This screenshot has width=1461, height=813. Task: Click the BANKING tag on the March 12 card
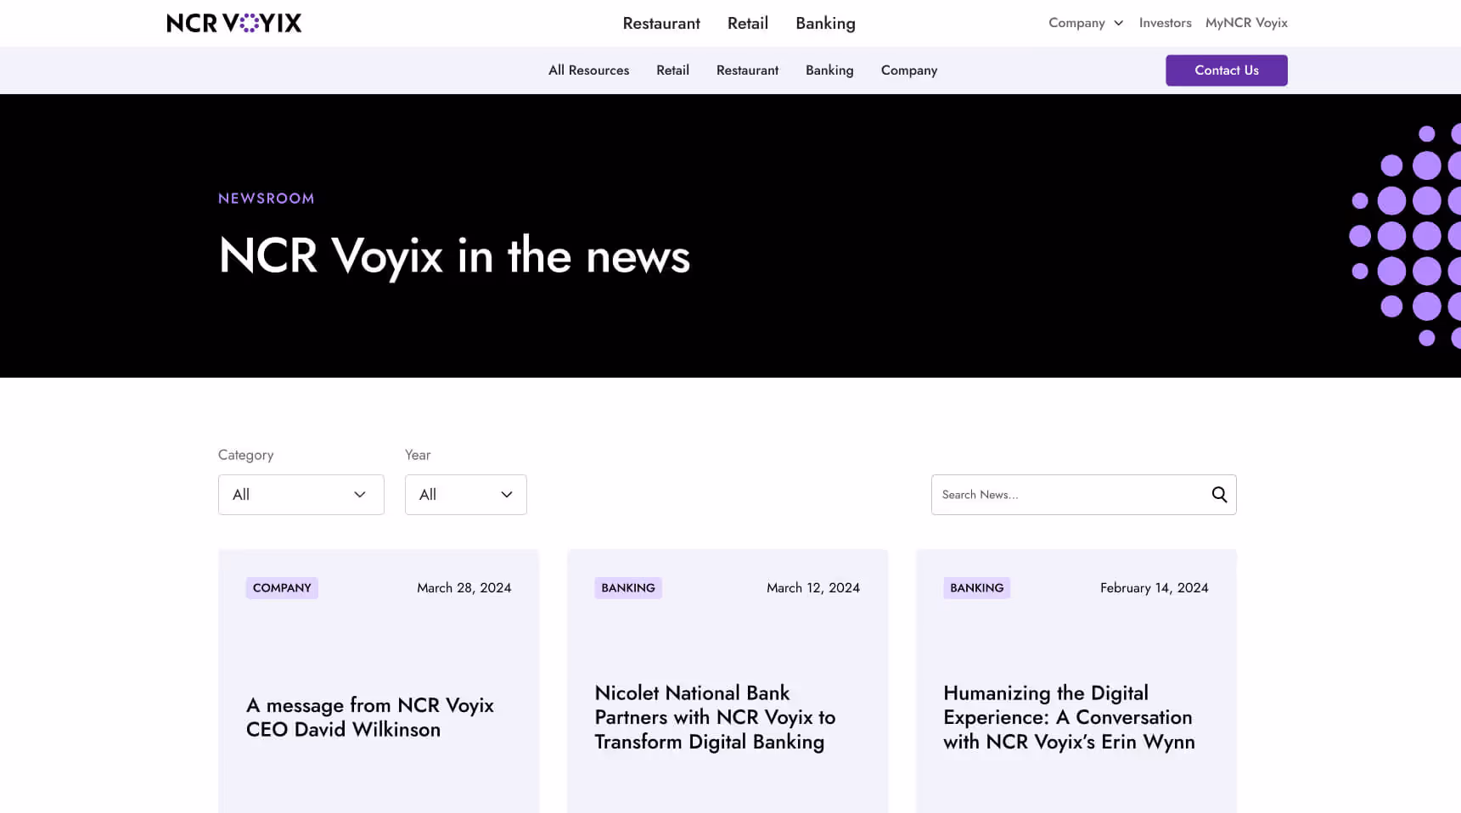[x=628, y=588]
